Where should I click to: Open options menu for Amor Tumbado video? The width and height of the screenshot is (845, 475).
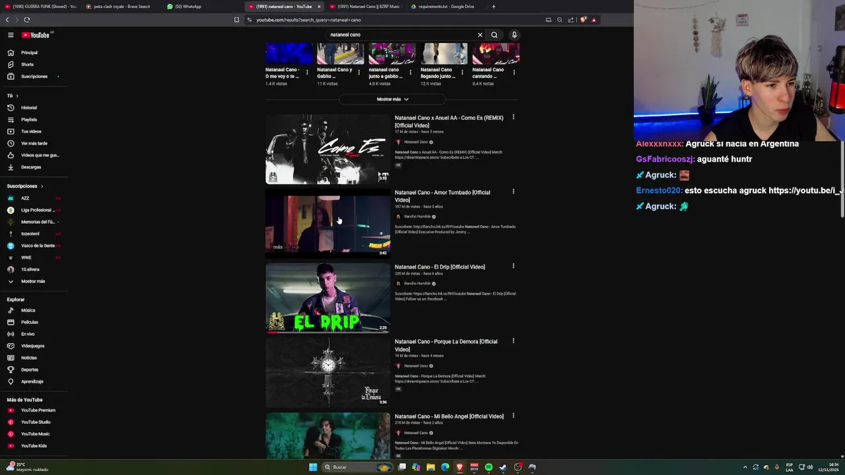pyautogui.click(x=514, y=192)
